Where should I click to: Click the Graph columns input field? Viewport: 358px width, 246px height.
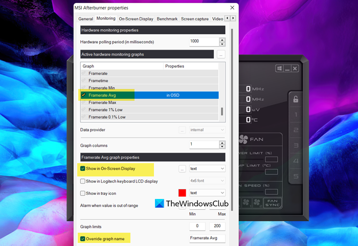[x=204, y=145]
